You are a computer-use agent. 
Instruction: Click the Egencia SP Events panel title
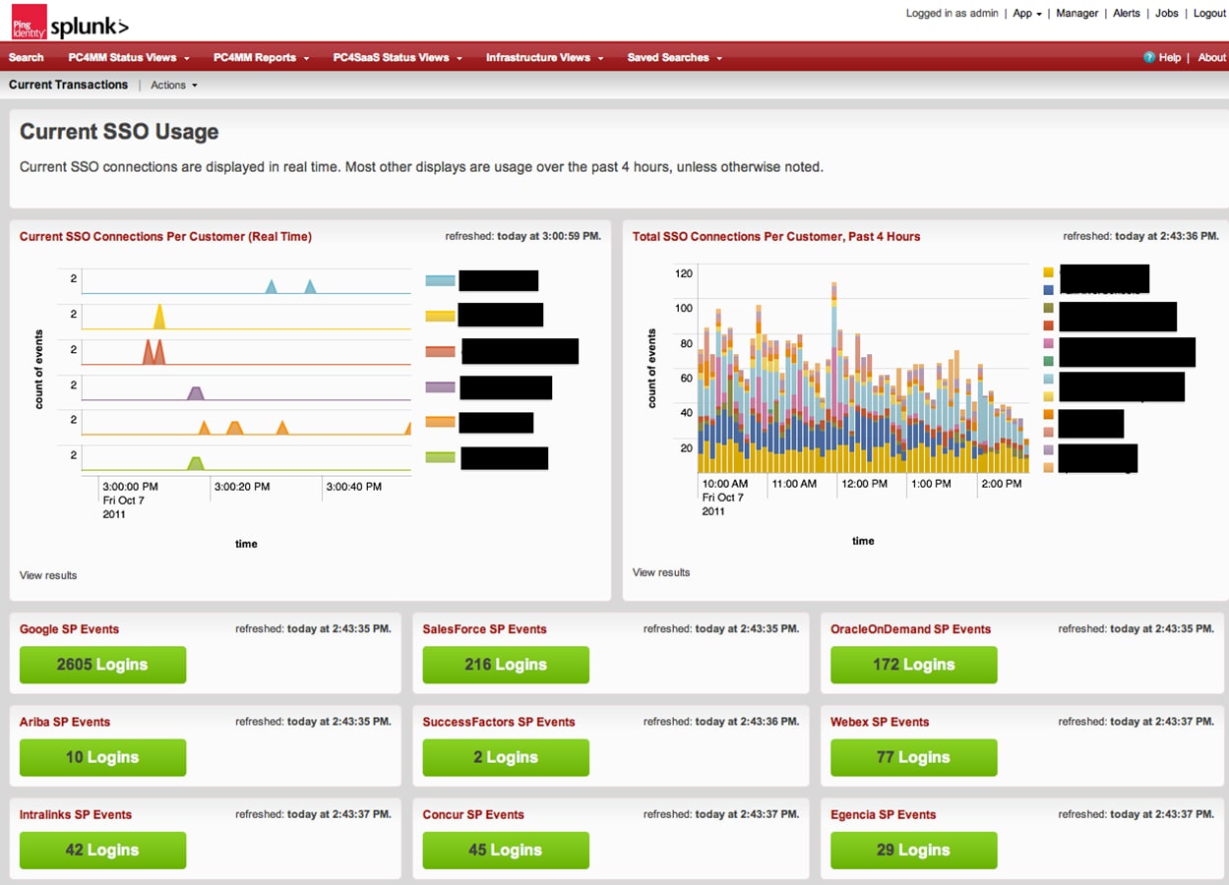883,814
